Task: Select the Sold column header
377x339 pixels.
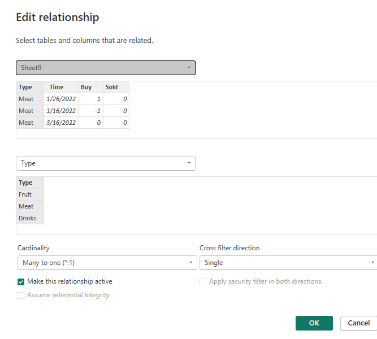Action: pyautogui.click(x=116, y=87)
